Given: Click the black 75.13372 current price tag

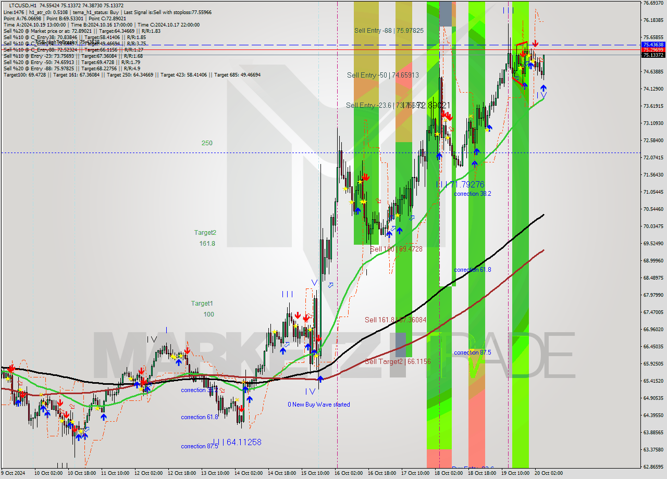Looking at the screenshot, I should [x=653, y=55].
